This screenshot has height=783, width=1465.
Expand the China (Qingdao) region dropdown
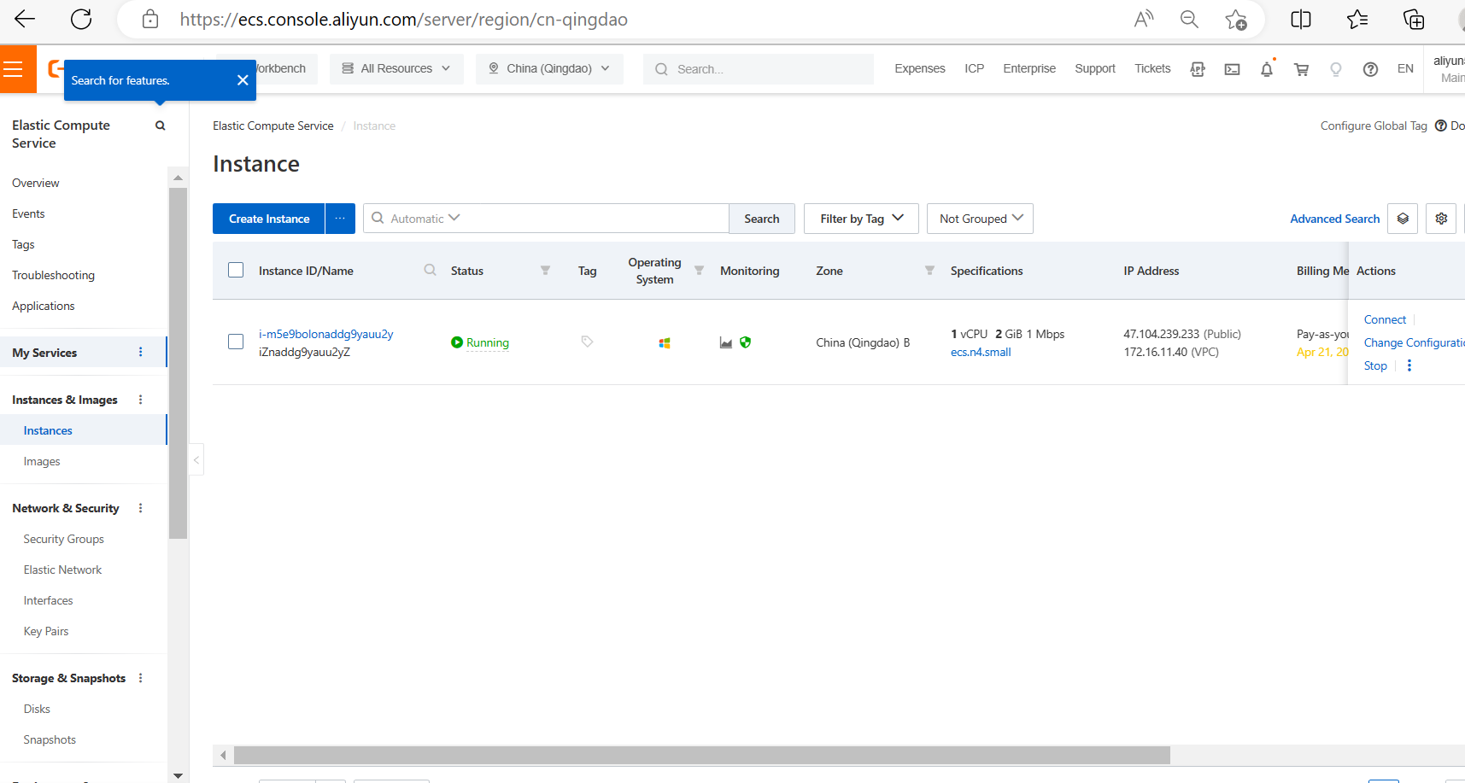[549, 68]
